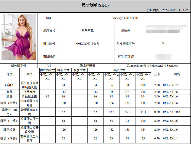Click the 尺寸制单(SKC) title header

click(95, 5)
